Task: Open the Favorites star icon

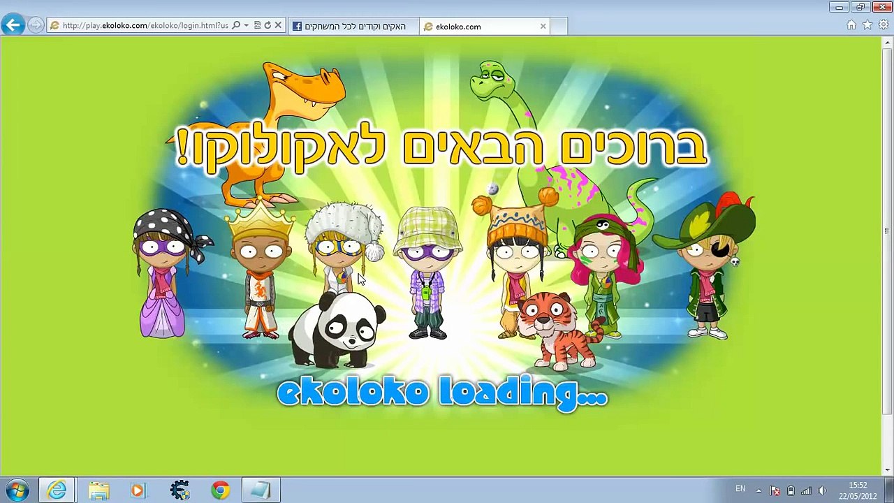Action: [x=867, y=25]
